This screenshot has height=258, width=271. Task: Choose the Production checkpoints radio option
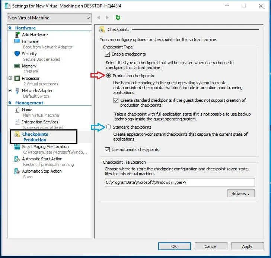pos(109,76)
